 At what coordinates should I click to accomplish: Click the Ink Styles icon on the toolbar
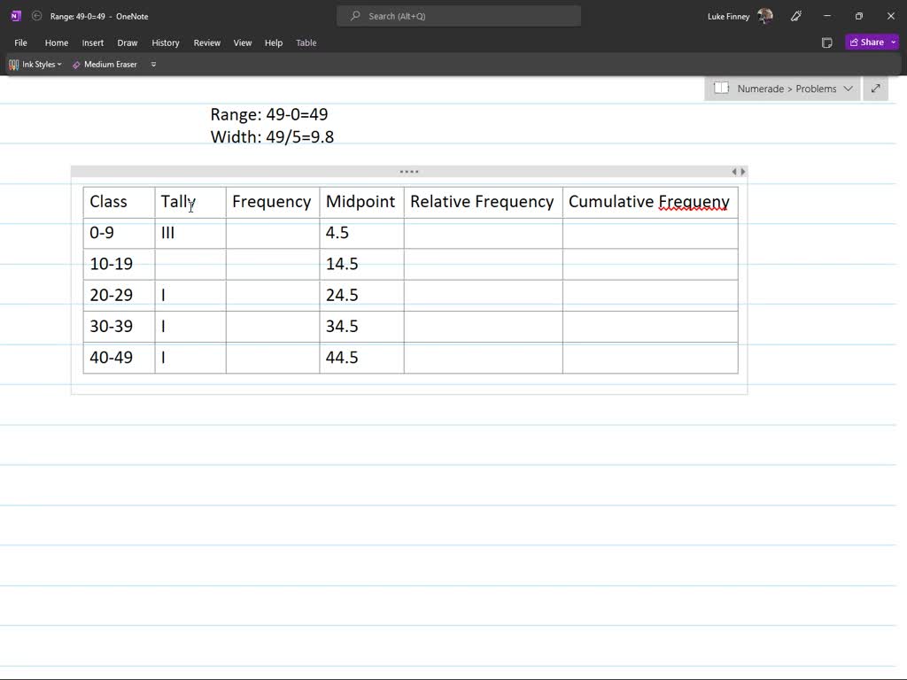14,64
